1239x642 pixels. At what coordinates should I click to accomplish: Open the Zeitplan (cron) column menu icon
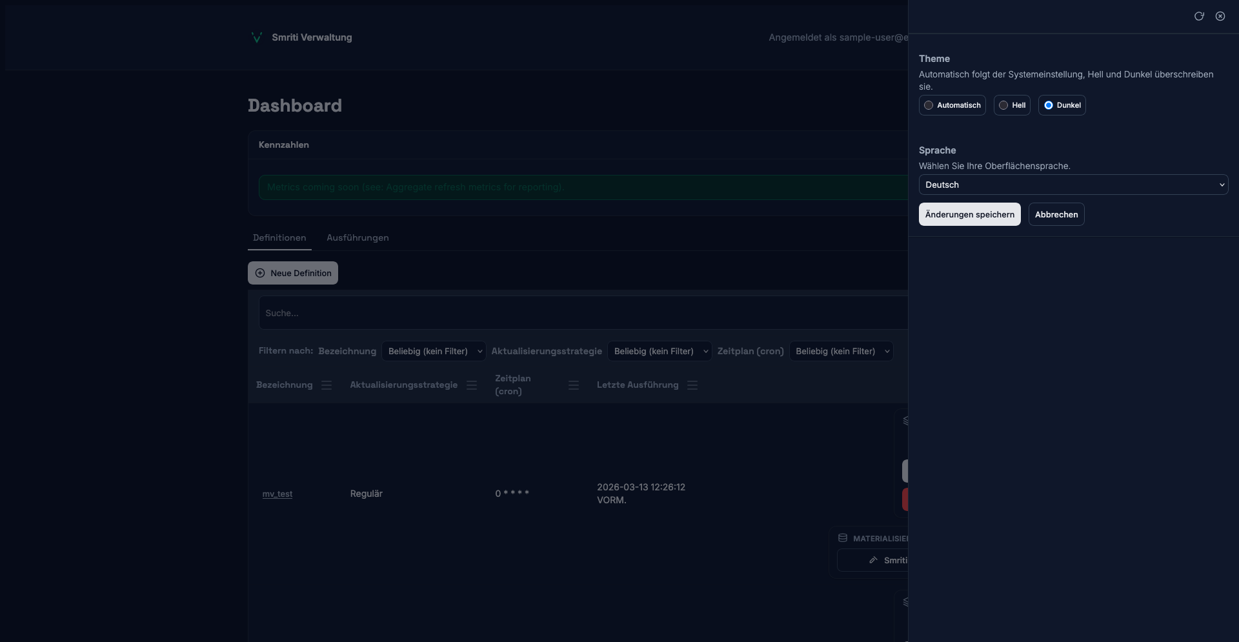click(574, 385)
